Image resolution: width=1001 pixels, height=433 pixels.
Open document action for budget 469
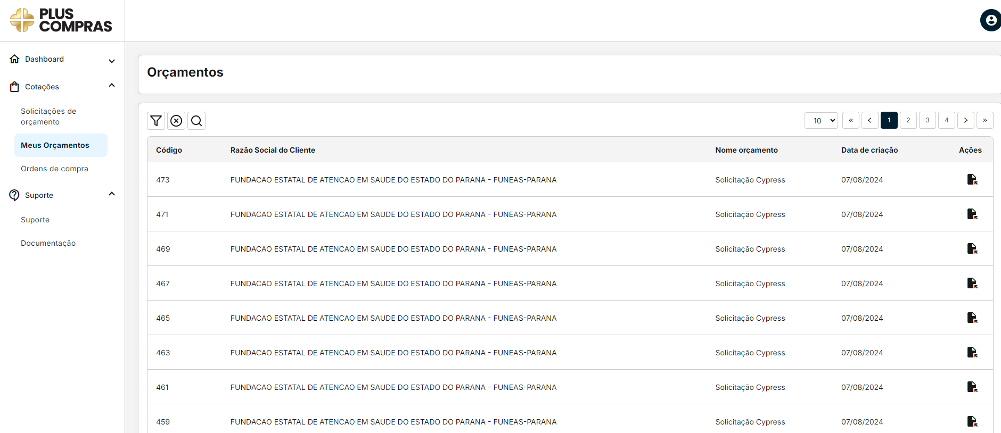point(972,249)
